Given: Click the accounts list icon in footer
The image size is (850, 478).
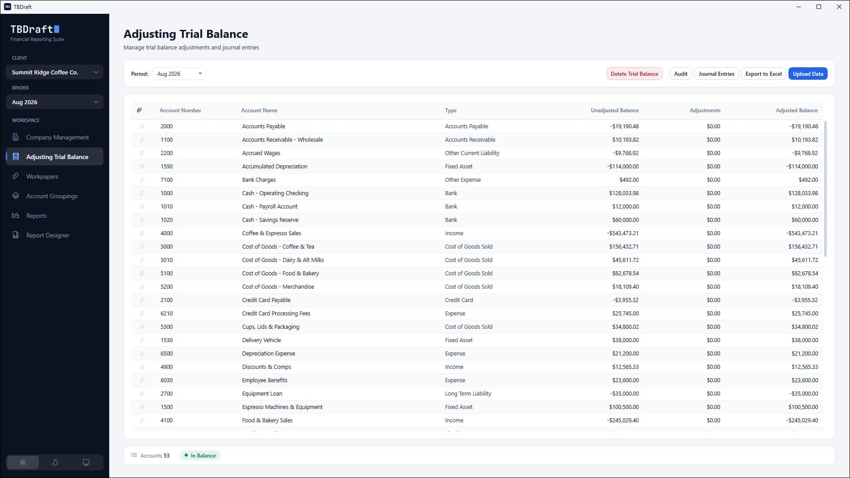Looking at the screenshot, I should pyautogui.click(x=134, y=455).
